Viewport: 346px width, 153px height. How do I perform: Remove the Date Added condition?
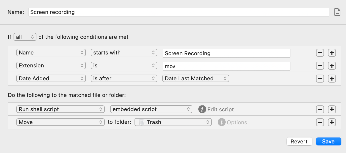pos(320,79)
